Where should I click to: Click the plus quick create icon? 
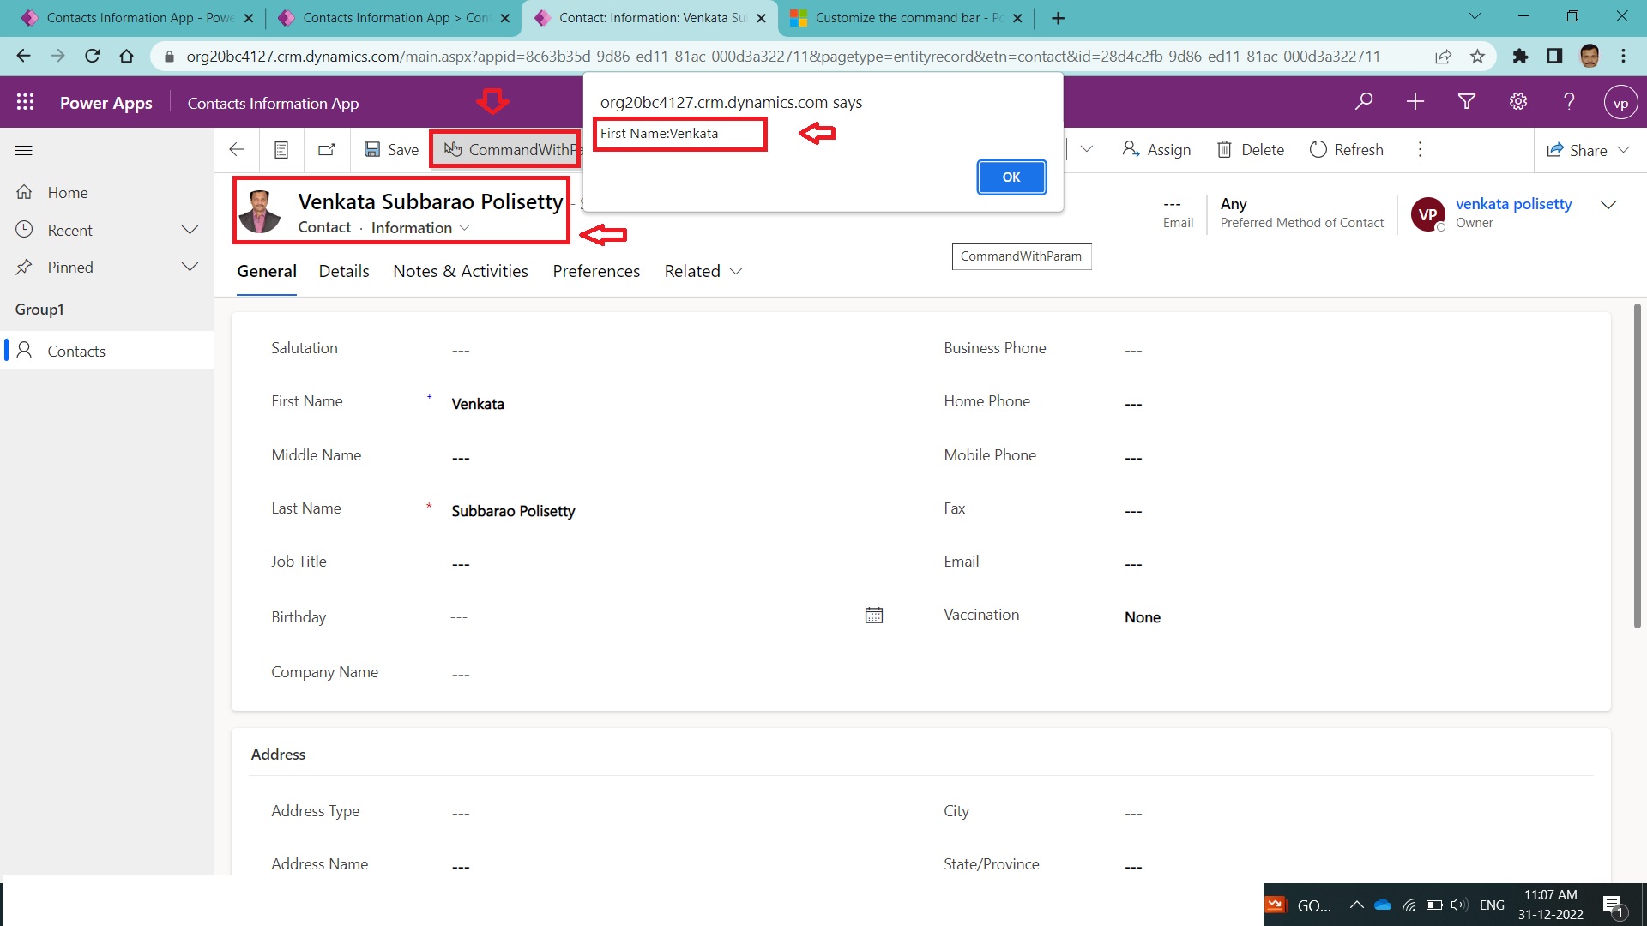[x=1415, y=102]
